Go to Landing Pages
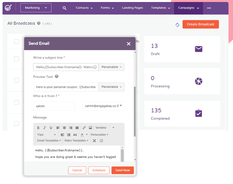The image size is (233, 184). click(133, 8)
